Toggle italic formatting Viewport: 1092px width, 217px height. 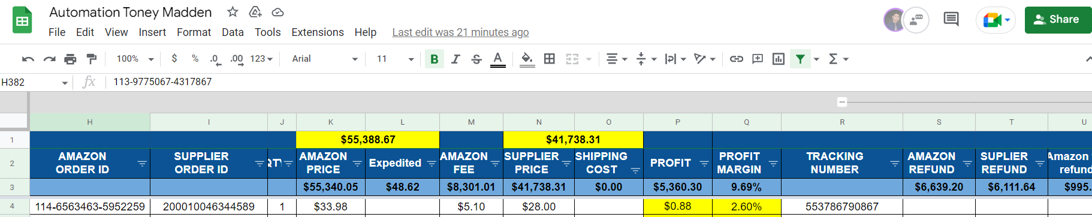455,59
